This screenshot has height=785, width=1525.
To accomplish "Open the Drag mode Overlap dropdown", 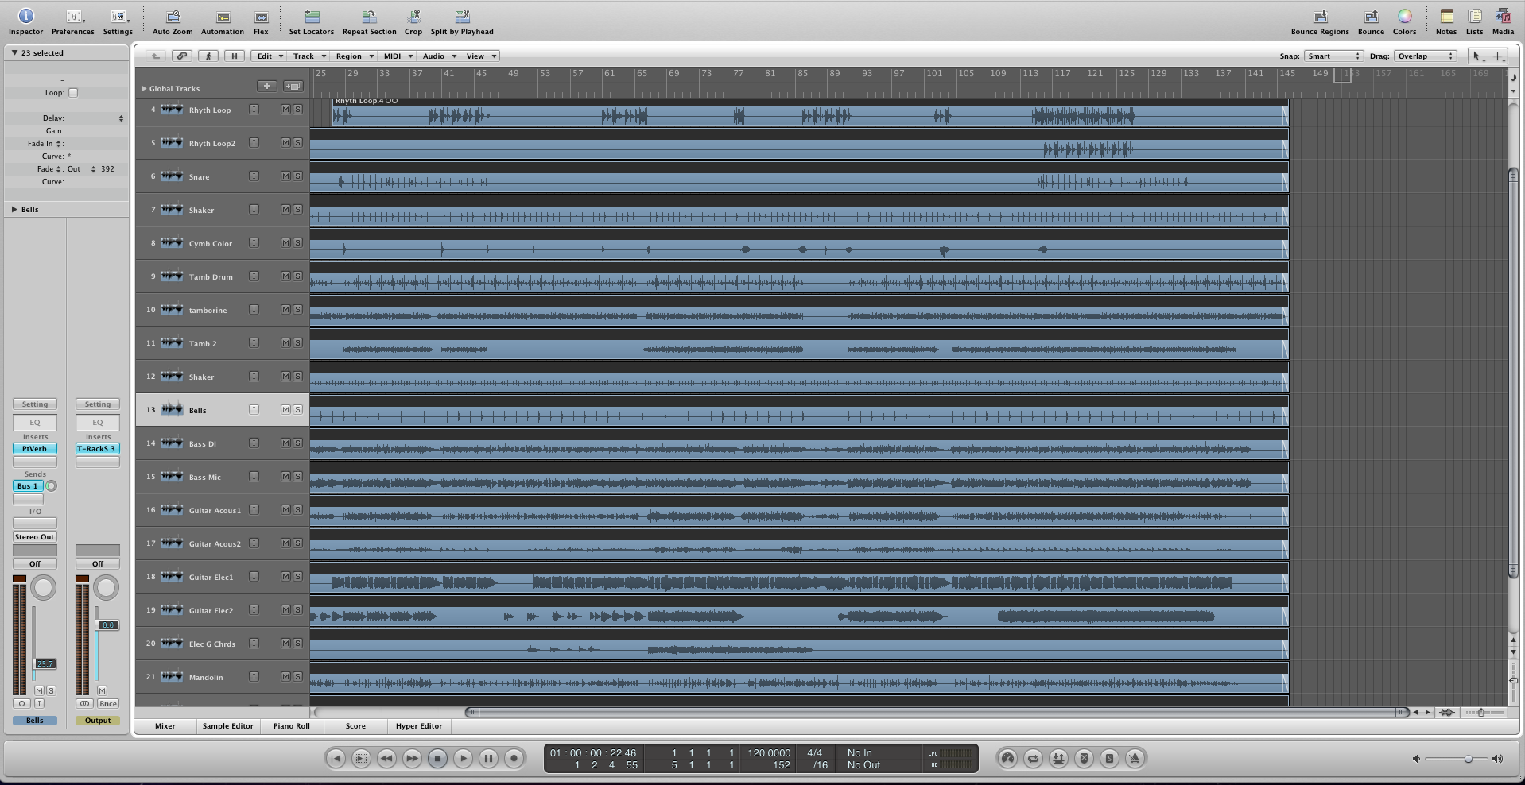I will (1426, 56).
